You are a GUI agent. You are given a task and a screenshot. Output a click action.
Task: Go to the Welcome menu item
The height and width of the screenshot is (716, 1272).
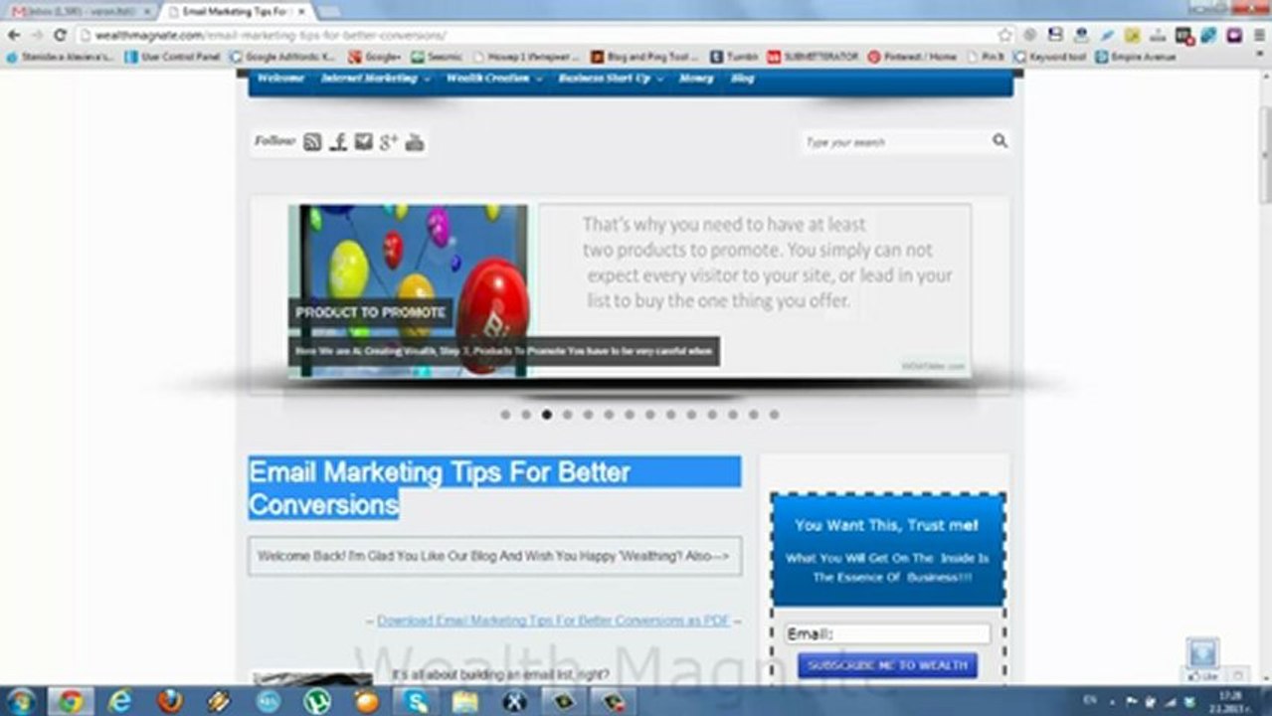[280, 79]
